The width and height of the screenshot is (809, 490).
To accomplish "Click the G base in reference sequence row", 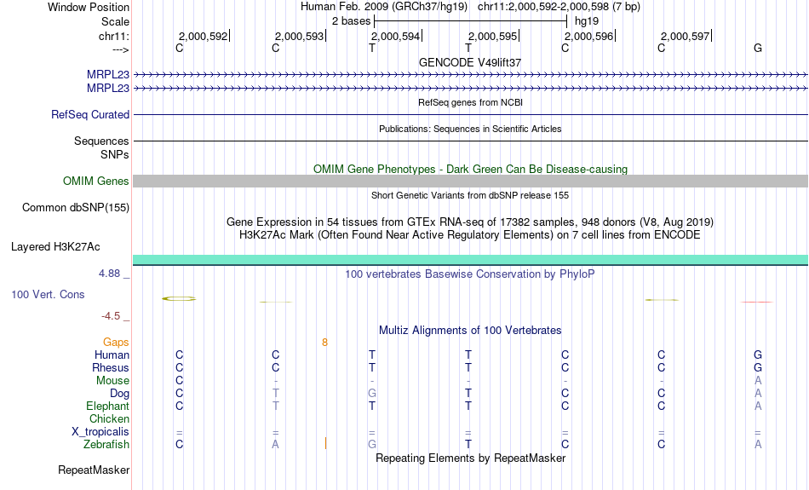I will point(757,48).
